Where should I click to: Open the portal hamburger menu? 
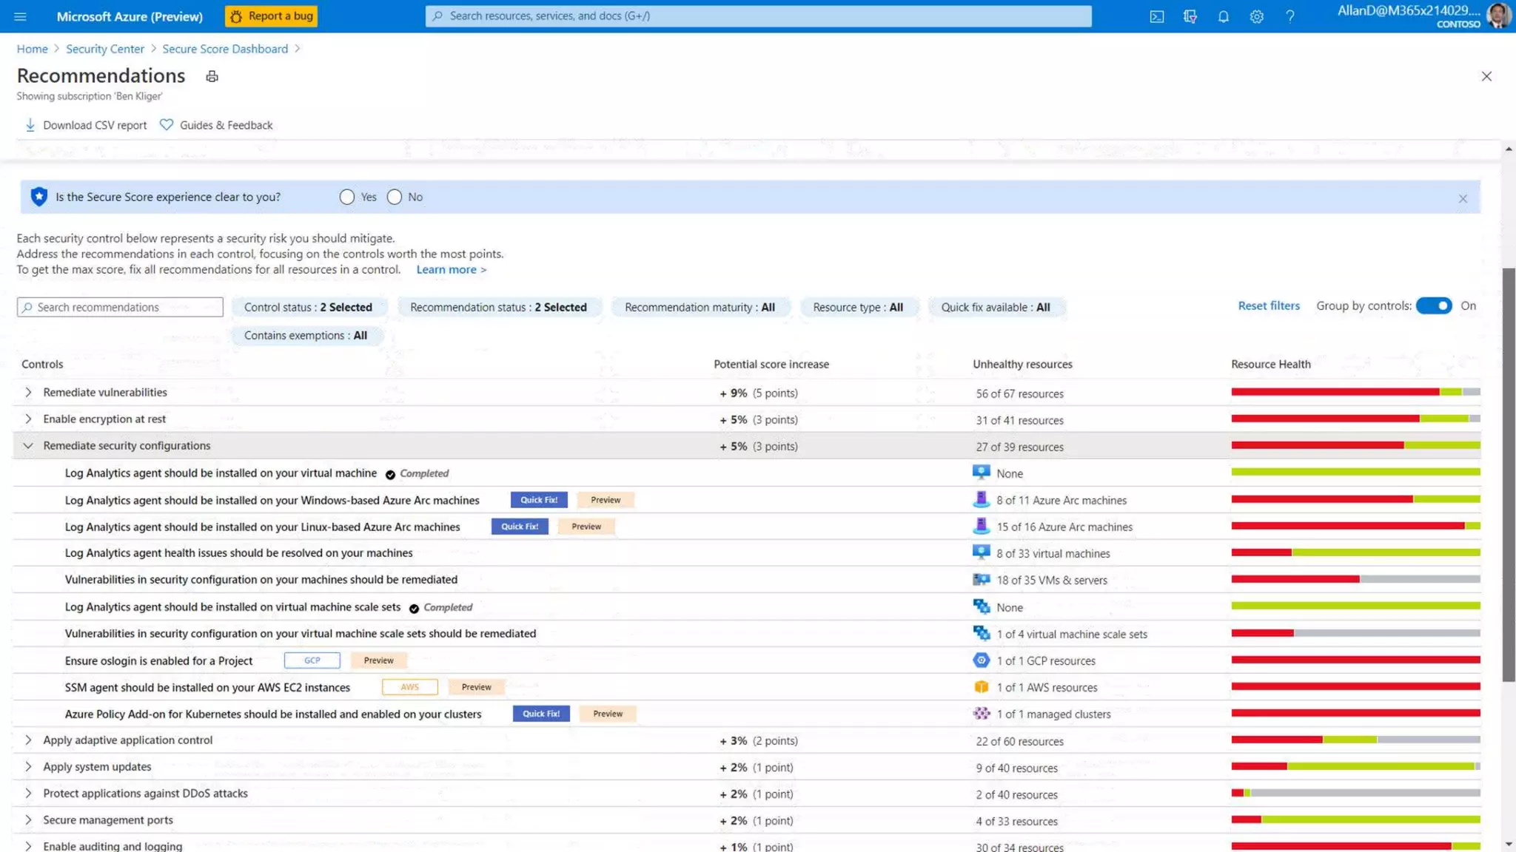20,16
